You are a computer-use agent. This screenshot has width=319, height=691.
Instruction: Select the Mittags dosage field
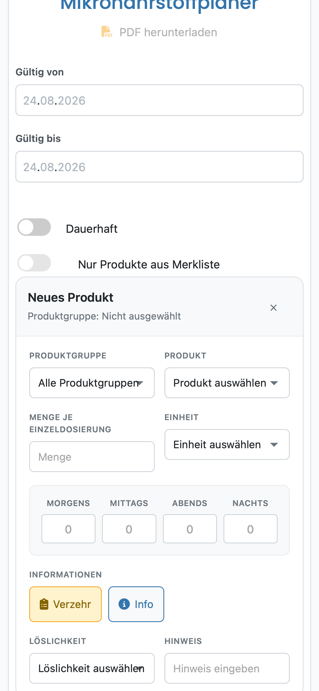click(x=129, y=529)
